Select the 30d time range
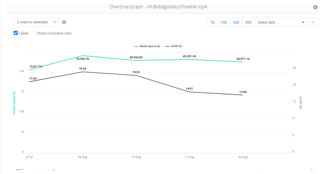323x174 pixels. [x=236, y=22]
